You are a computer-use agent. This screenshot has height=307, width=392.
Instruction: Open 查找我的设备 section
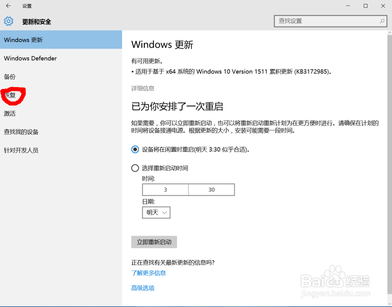tap(61, 132)
